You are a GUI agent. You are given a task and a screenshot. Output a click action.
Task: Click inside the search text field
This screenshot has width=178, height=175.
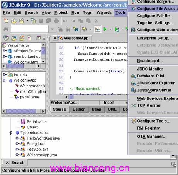[29, 29]
